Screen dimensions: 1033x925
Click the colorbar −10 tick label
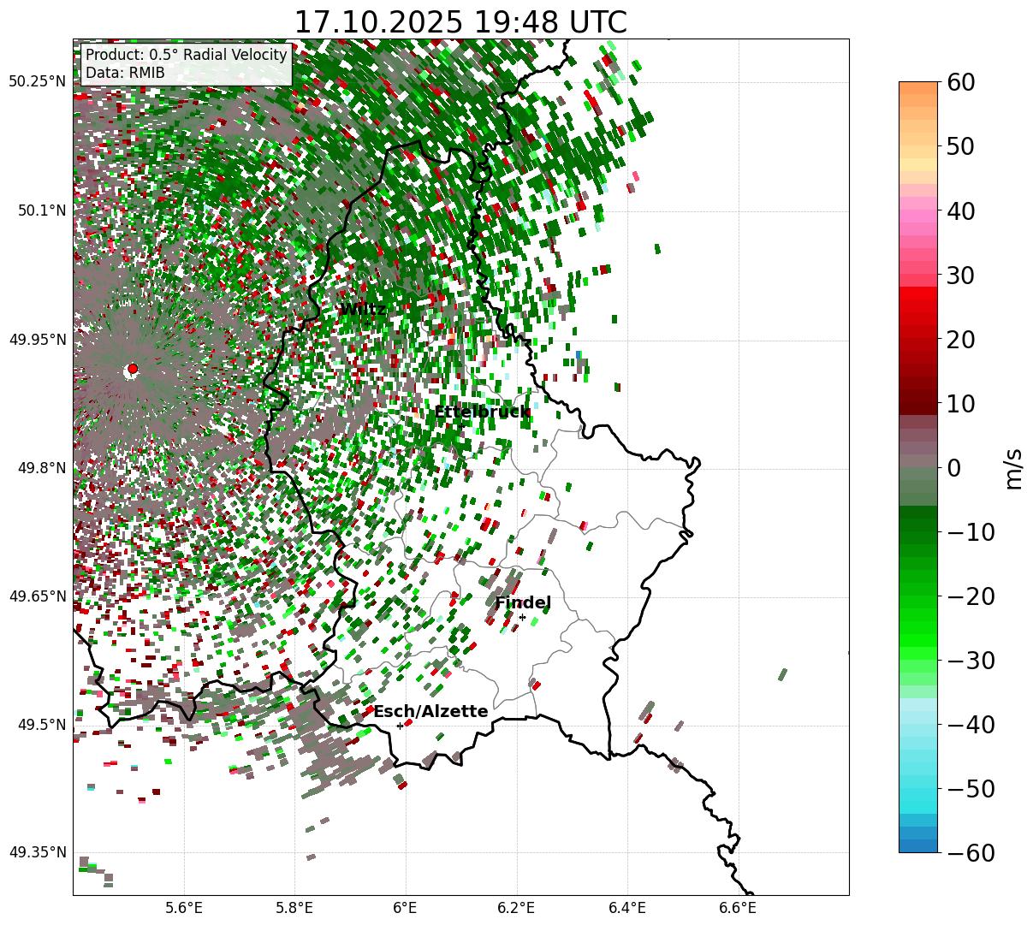tap(971, 531)
